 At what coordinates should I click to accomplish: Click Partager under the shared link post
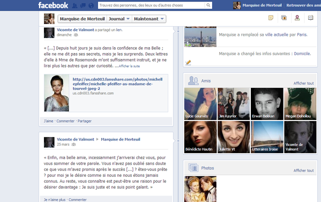pyautogui.click(x=85, y=121)
